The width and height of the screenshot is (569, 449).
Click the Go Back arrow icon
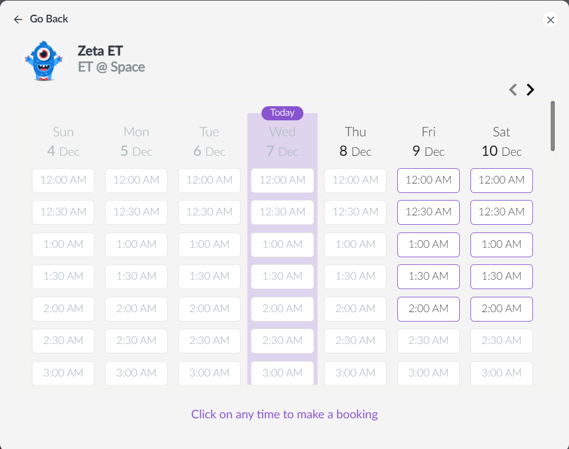coord(18,19)
